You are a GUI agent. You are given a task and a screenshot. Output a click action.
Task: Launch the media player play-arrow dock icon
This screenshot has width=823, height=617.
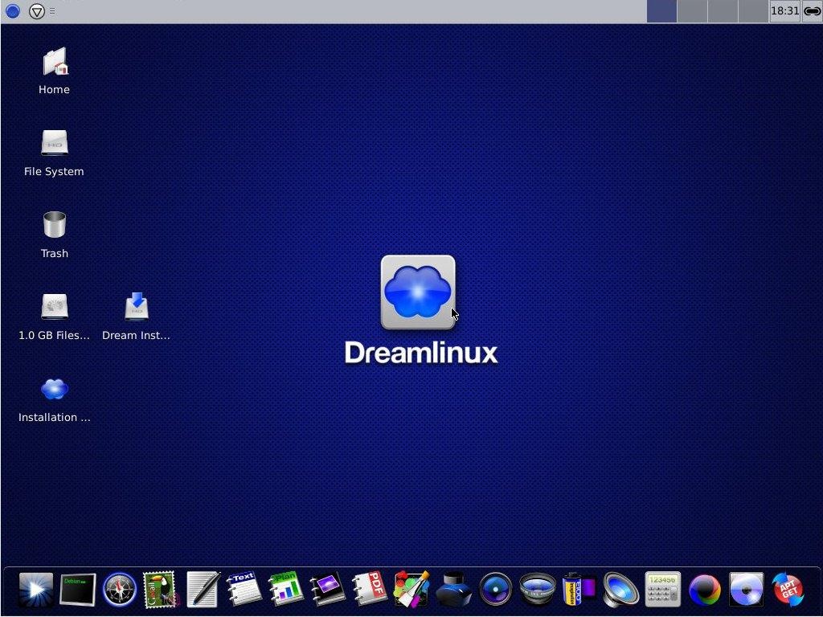pyautogui.click(x=35, y=590)
